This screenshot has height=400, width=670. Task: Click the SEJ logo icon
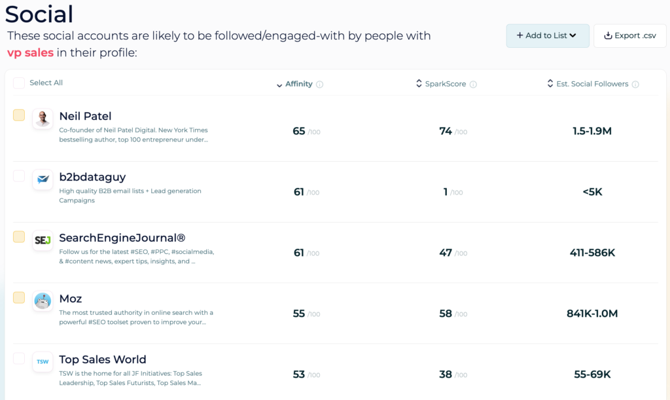(43, 240)
